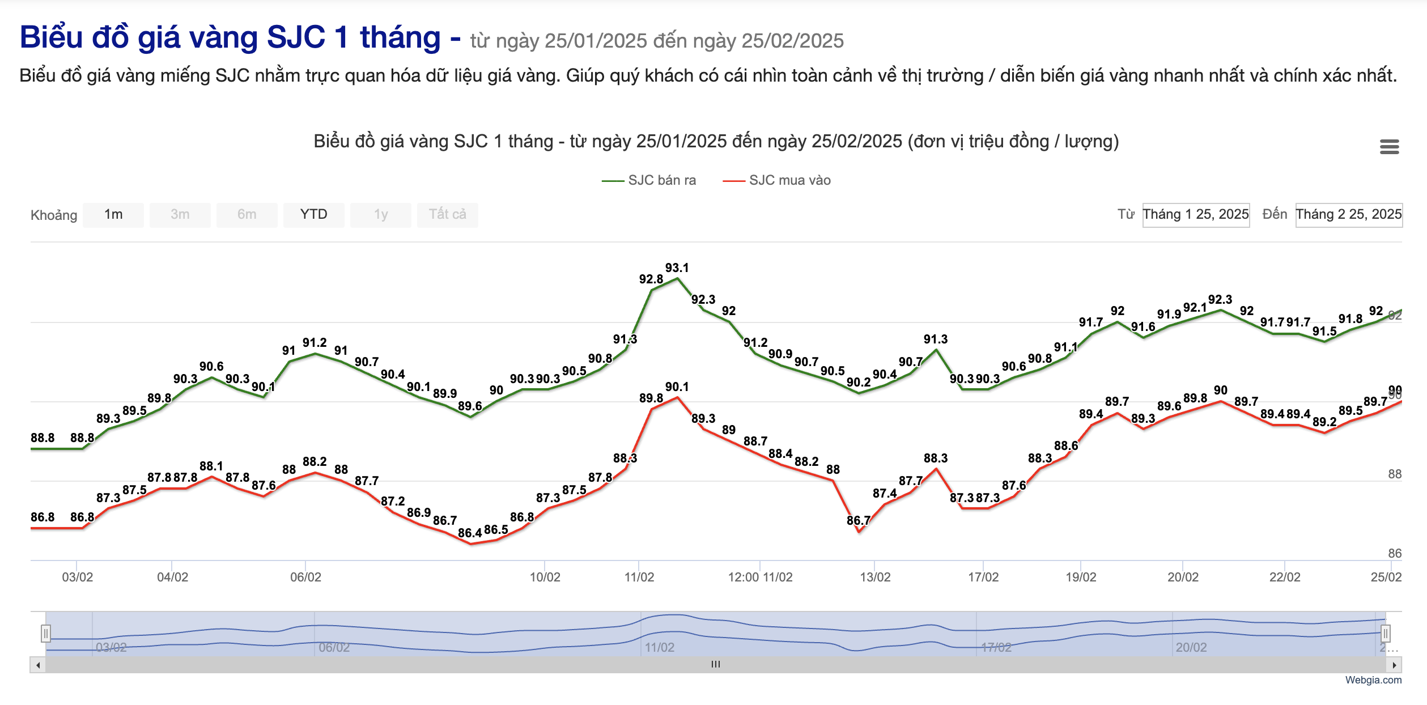
Task: Open the Từ start date field
Action: 1196,215
